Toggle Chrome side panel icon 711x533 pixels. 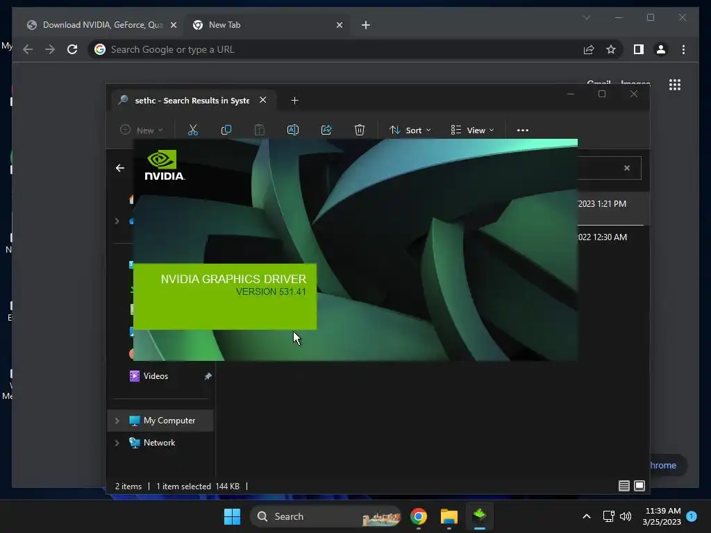click(x=639, y=49)
